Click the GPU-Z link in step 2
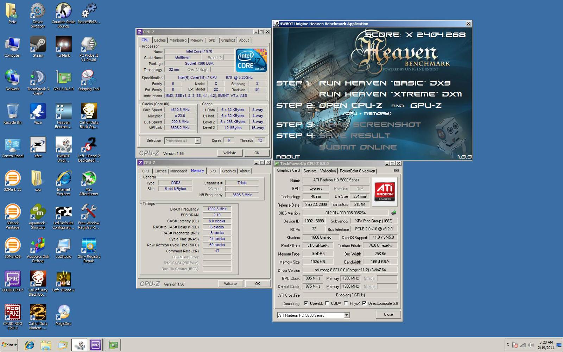This screenshot has width=563, height=352. click(426, 106)
